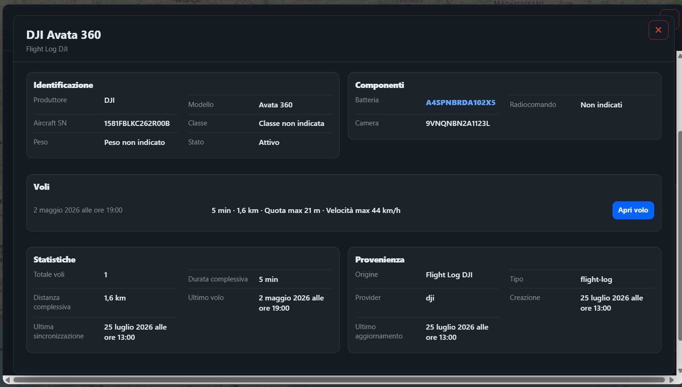Select the Componenti section heading
Image resolution: width=682 pixels, height=387 pixels.
click(379, 85)
